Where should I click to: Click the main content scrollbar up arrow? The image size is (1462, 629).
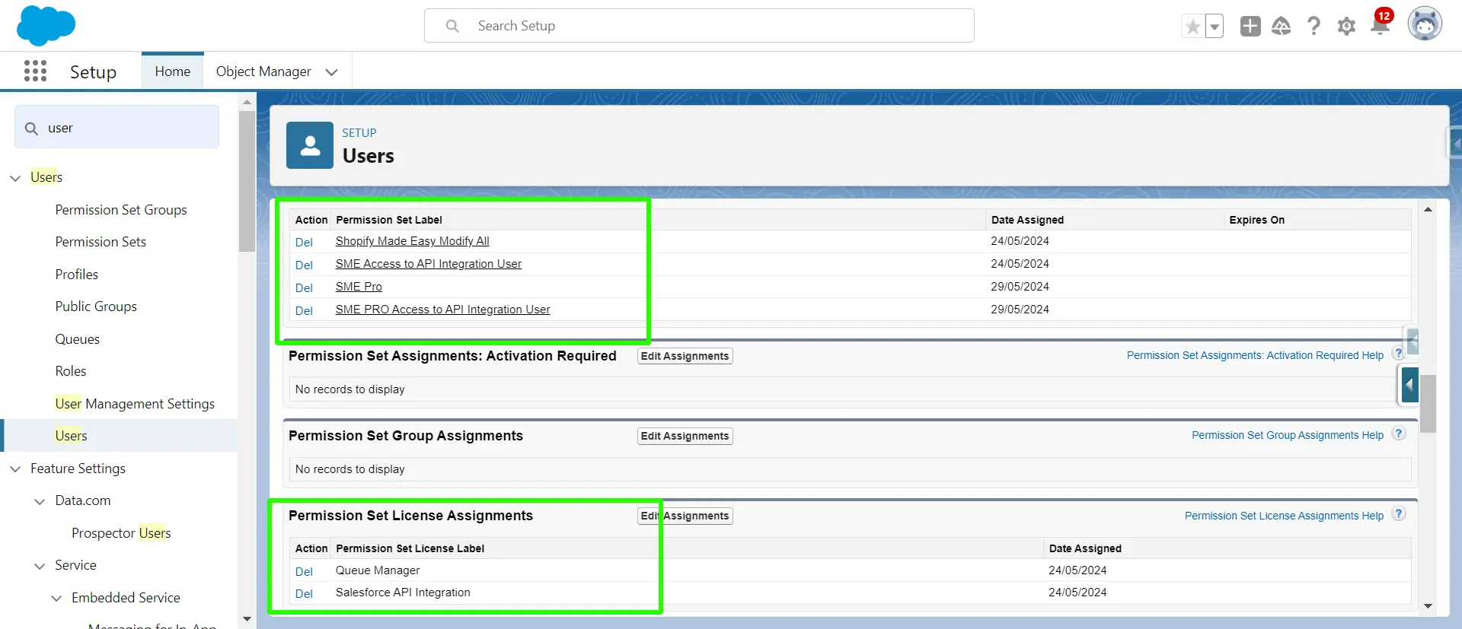pos(1428,209)
